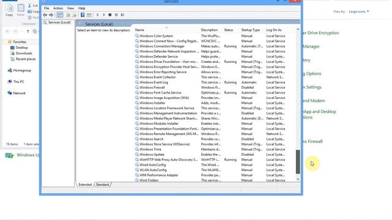Click the gear icon beside Windows Store Service
The image size is (392, 220).
click(x=137, y=144)
